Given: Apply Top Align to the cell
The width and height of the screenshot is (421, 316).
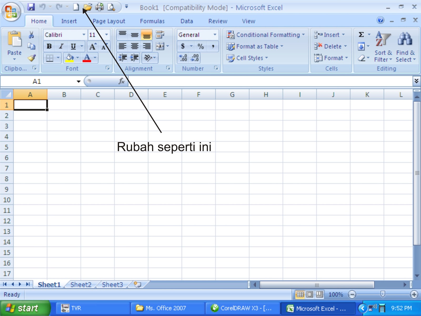Looking at the screenshot, I should [x=122, y=34].
